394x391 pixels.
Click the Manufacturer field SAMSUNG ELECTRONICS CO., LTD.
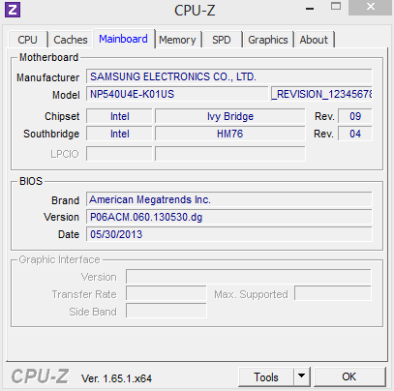[229, 76]
